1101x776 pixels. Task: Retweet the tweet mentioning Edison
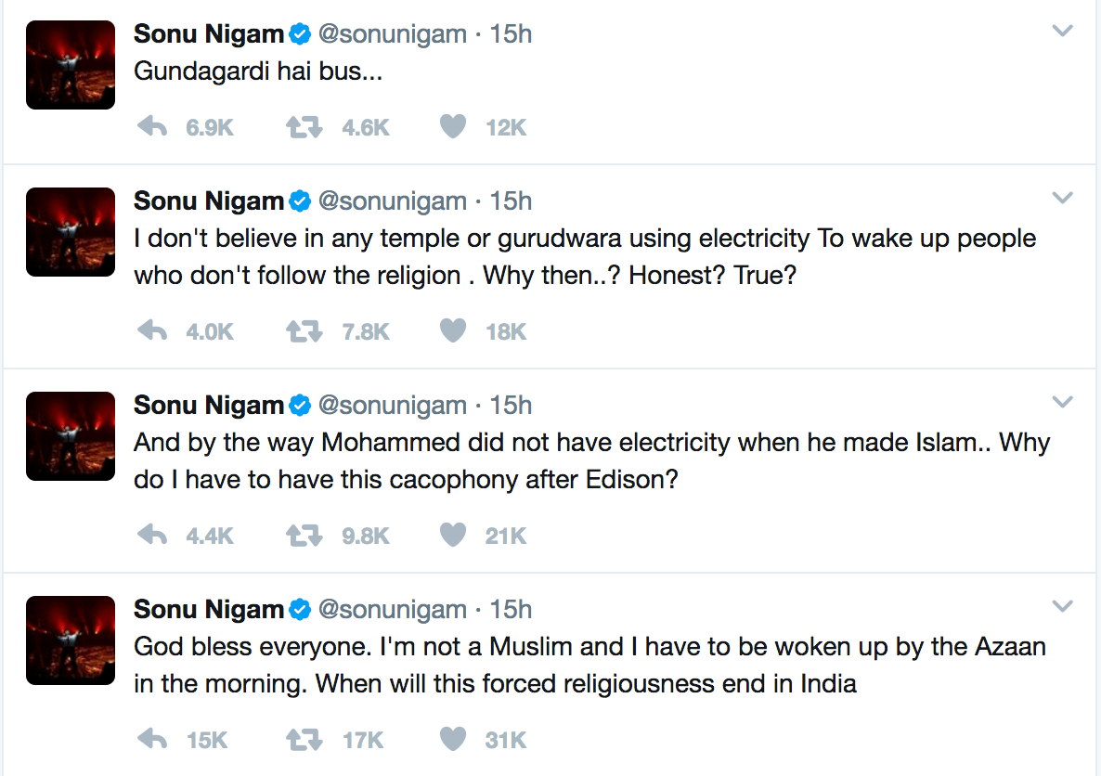pos(304,535)
